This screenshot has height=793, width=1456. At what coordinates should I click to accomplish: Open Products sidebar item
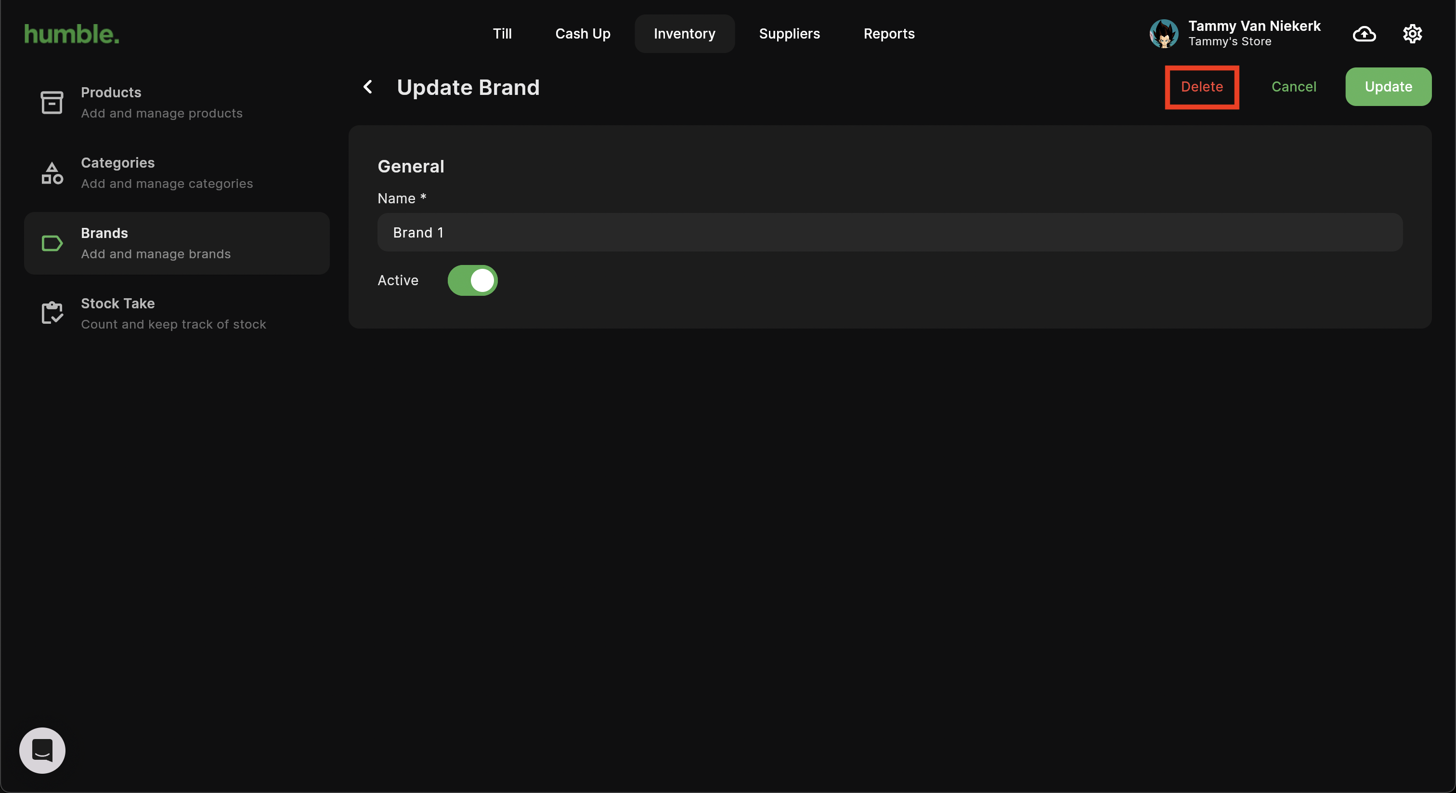tap(177, 103)
